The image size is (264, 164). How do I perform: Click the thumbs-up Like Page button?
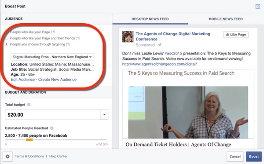pos(236,34)
